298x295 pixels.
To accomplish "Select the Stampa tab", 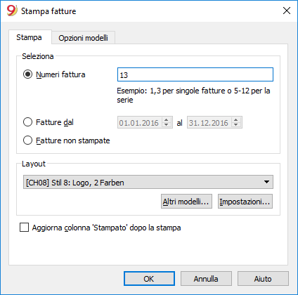I will (29, 37).
